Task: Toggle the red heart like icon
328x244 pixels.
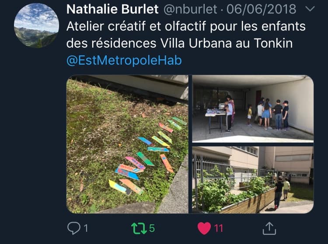Action: tap(204, 228)
